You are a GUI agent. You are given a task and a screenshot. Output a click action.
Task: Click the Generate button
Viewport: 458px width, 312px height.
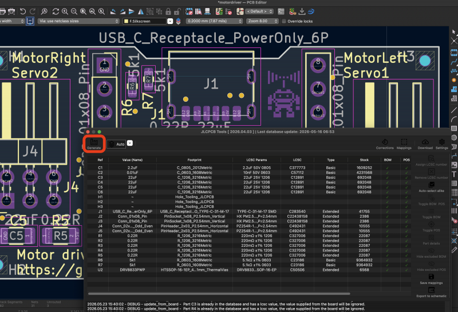(x=94, y=144)
